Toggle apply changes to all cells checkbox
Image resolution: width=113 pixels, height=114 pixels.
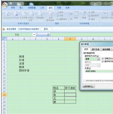85,81
